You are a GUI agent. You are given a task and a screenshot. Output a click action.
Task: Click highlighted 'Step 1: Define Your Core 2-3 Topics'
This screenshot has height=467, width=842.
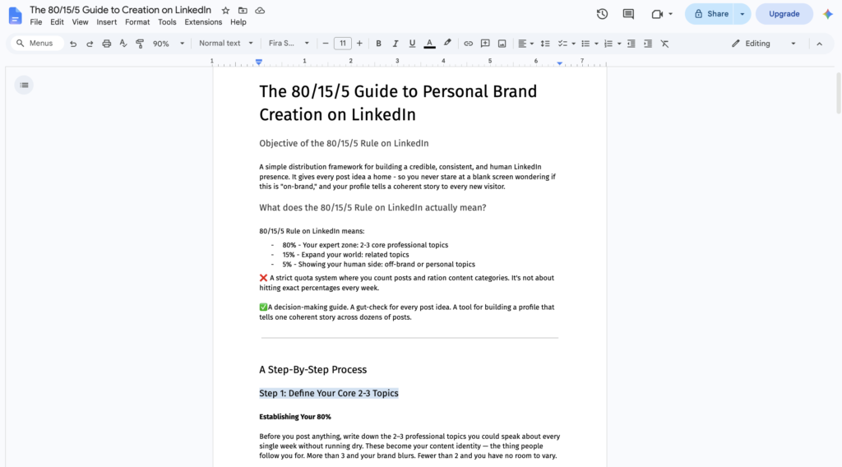(x=329, y=394)
